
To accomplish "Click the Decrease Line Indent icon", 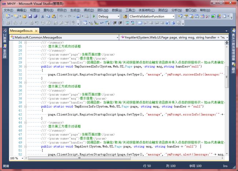I will (x=115, y=23).
